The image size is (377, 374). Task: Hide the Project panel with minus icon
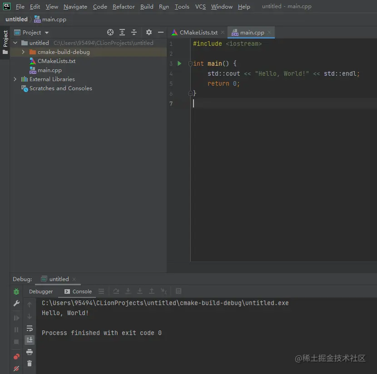tap(161, 32)
